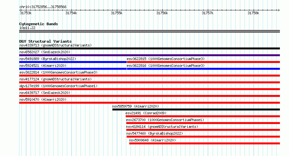This screenshot has height=156, width=289.
Task: Click the 31755k ruler tick label
Action: 117,13
